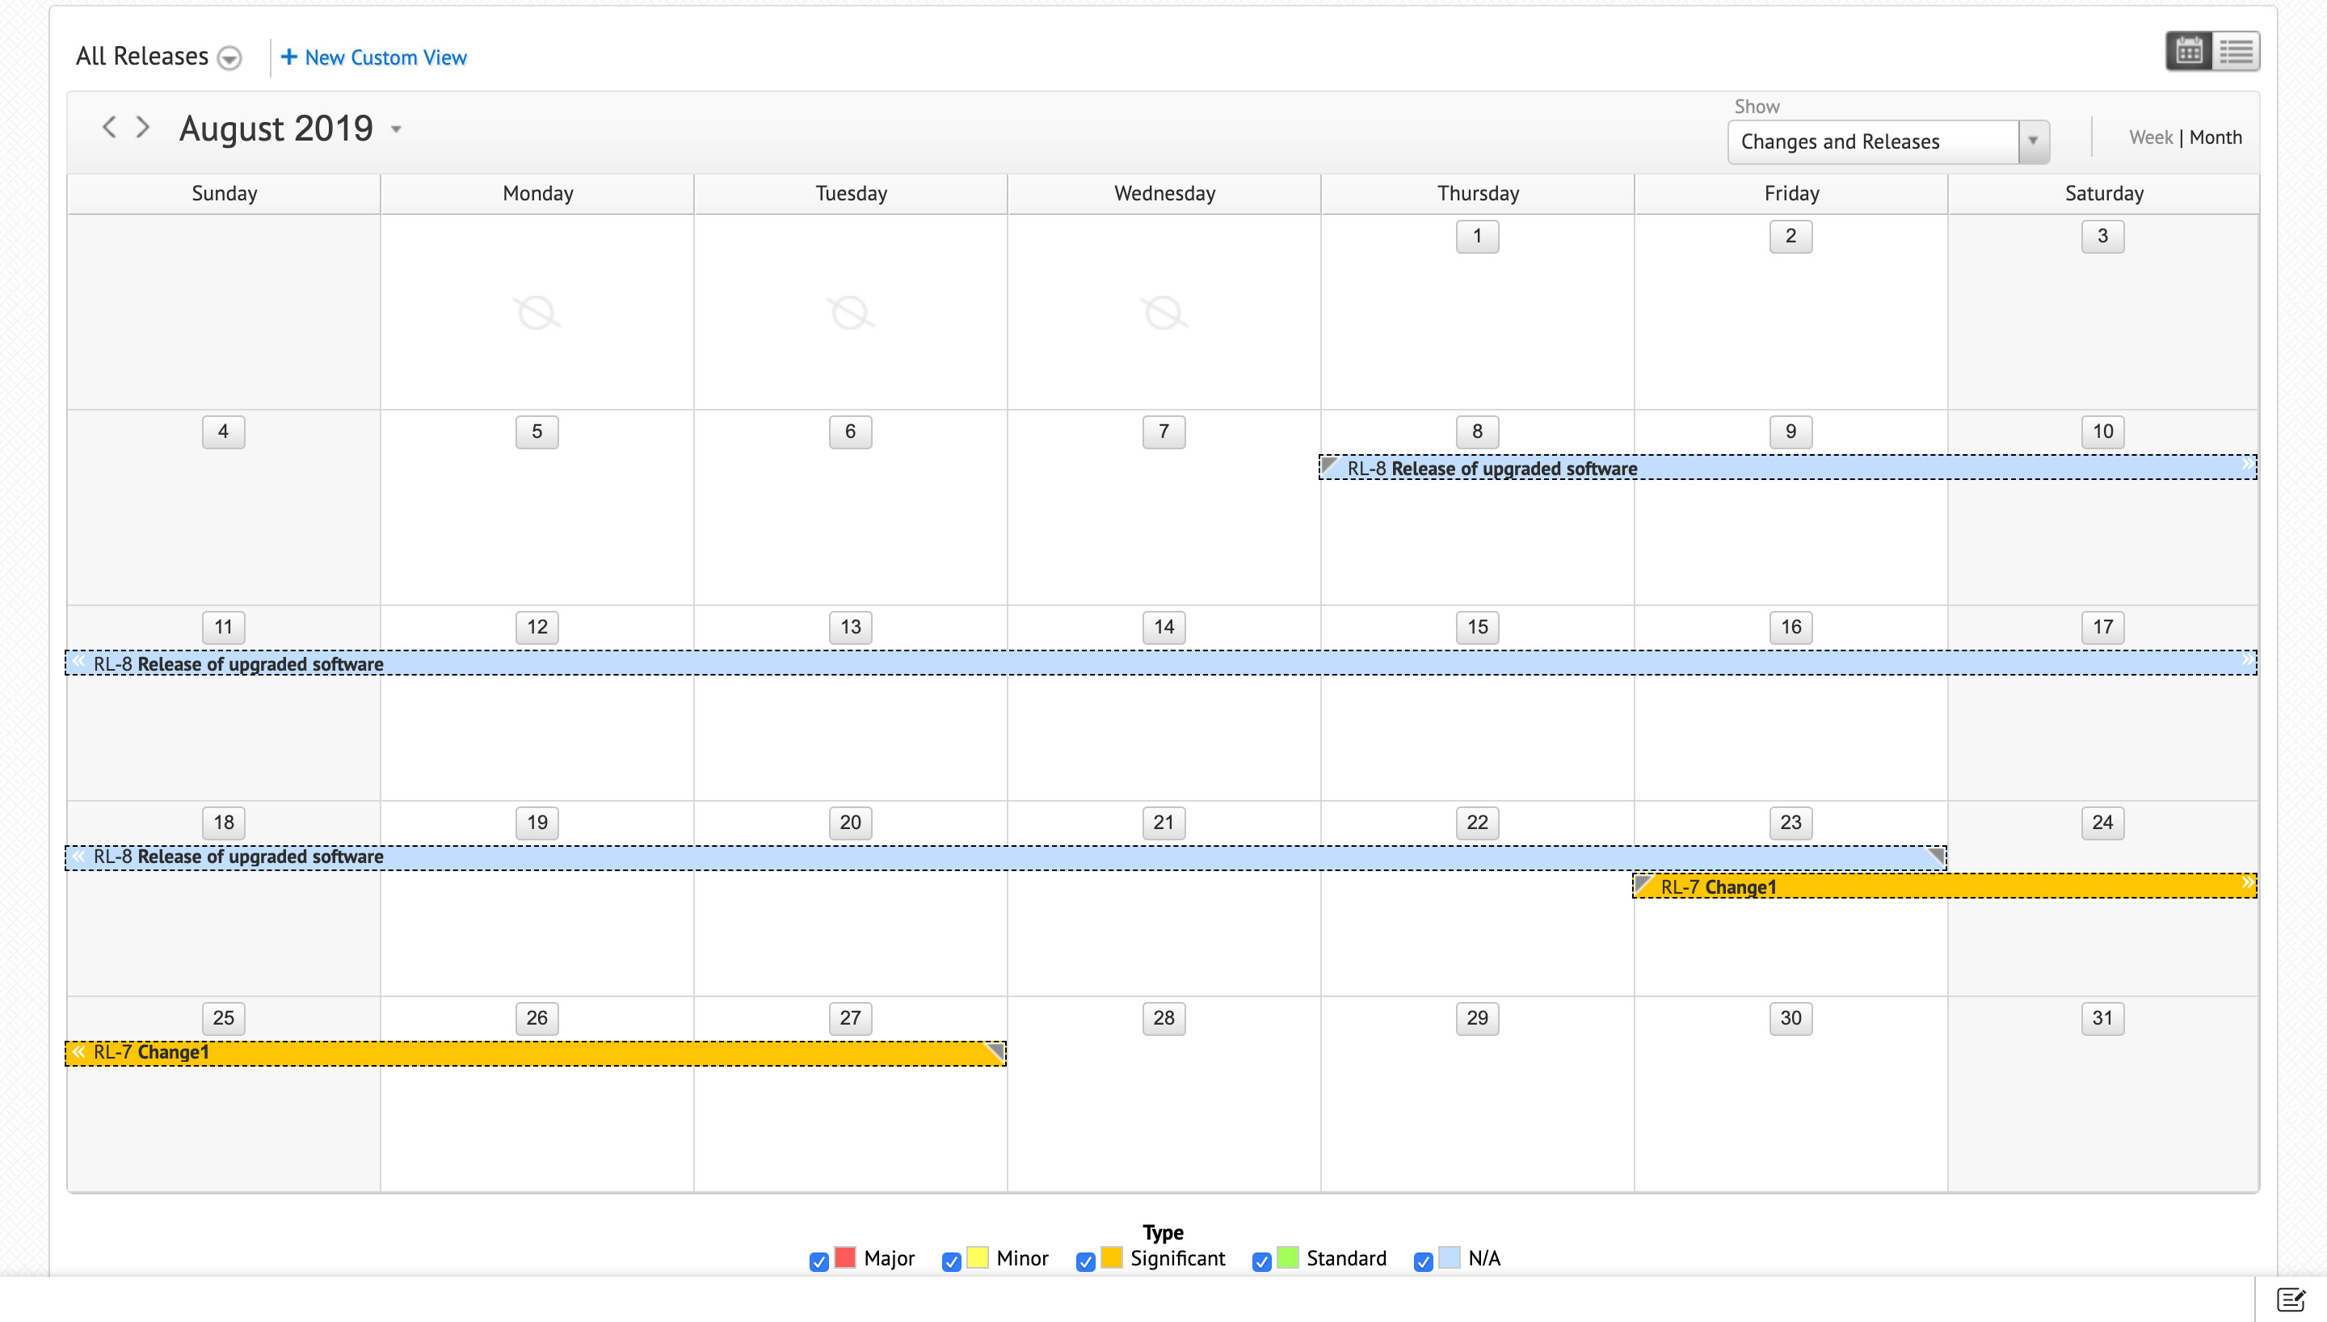Click the N/A light blue color swatch
Screen dimensions: 2327x1322
click(1450, 1257)
